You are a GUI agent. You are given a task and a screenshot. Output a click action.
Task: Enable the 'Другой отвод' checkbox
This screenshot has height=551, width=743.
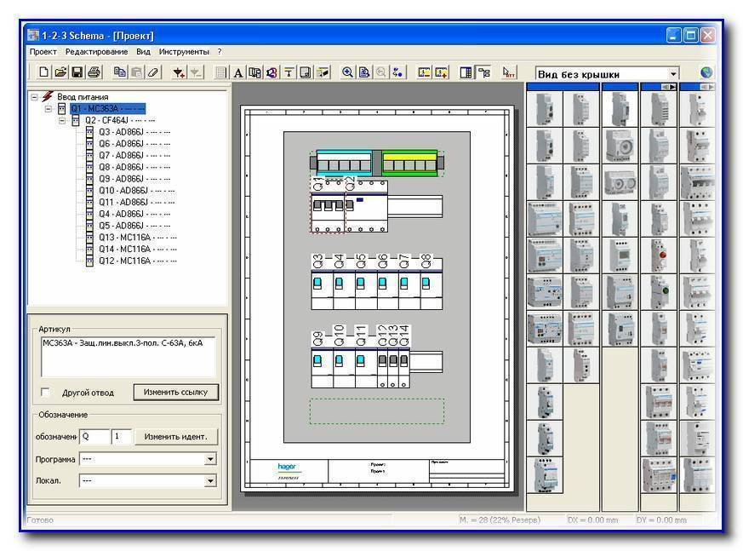(x=46, y=393)
